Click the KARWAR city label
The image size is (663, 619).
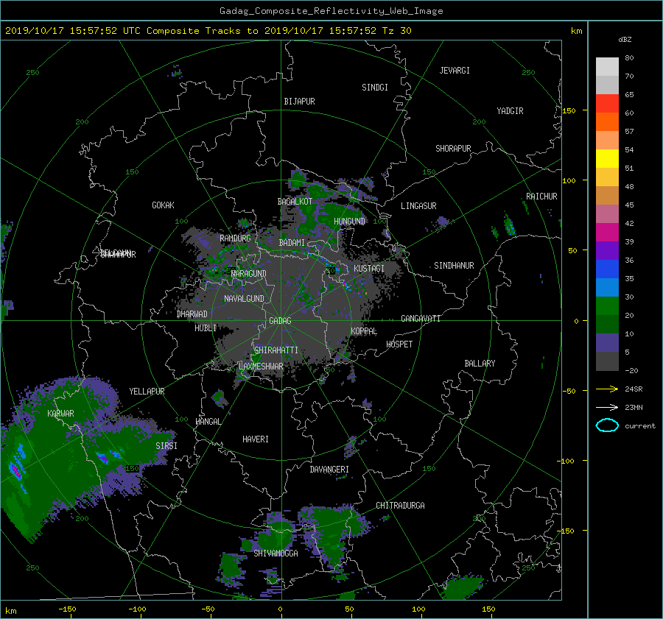(60, 413)
